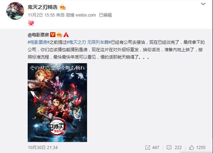Click the pink heart emoji in post
Image resolution: width=213 pixels, height=153 pixels.
click(31, 23)
